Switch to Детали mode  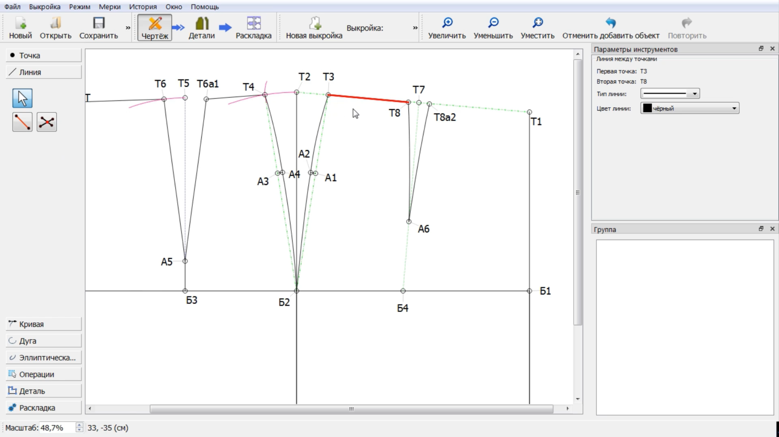[x=202, y=28]
